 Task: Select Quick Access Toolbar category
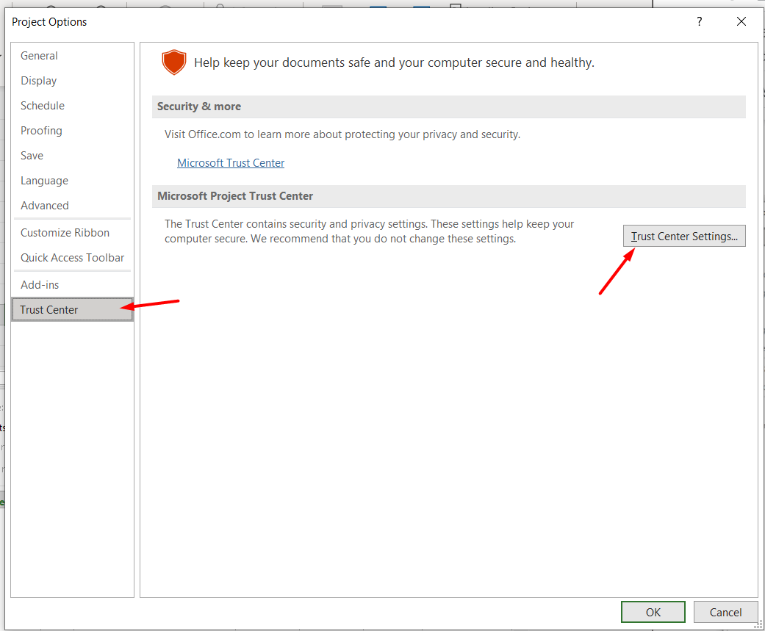72,258
